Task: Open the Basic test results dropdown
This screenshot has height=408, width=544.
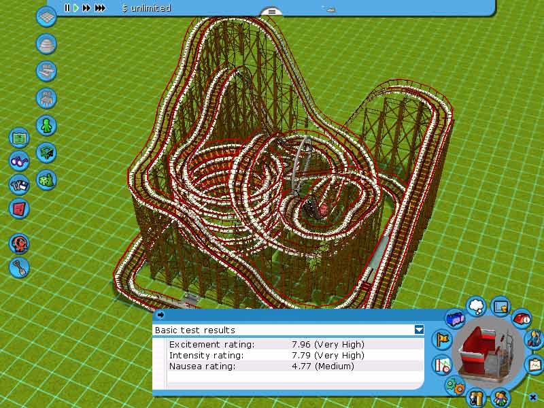Action: click(x=419, y=330)
